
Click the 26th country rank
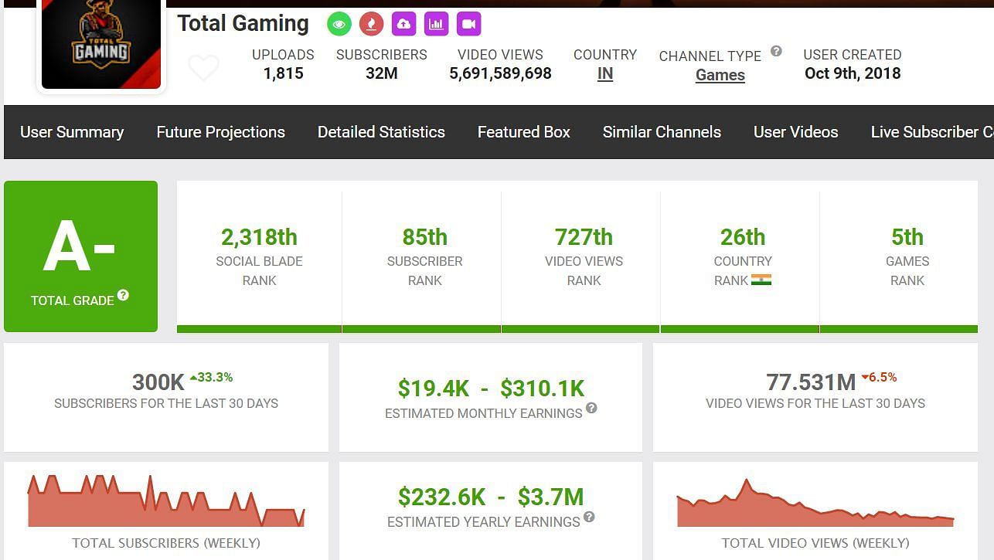743,236
